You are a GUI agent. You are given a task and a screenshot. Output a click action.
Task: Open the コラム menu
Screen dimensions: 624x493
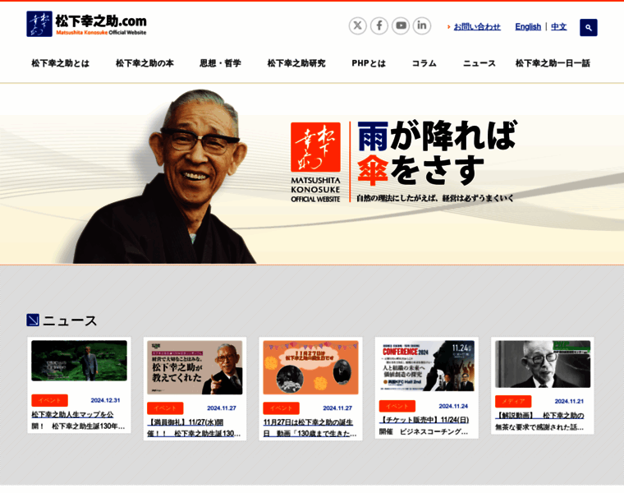pyautogui.click(x=424, y=63)
